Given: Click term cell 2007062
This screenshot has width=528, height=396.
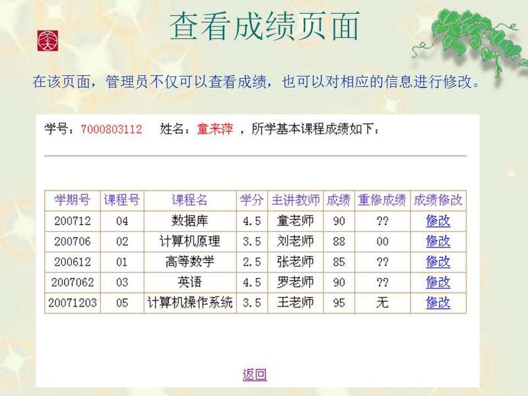Looking at the screenshot, I should [x=73, y=282].
